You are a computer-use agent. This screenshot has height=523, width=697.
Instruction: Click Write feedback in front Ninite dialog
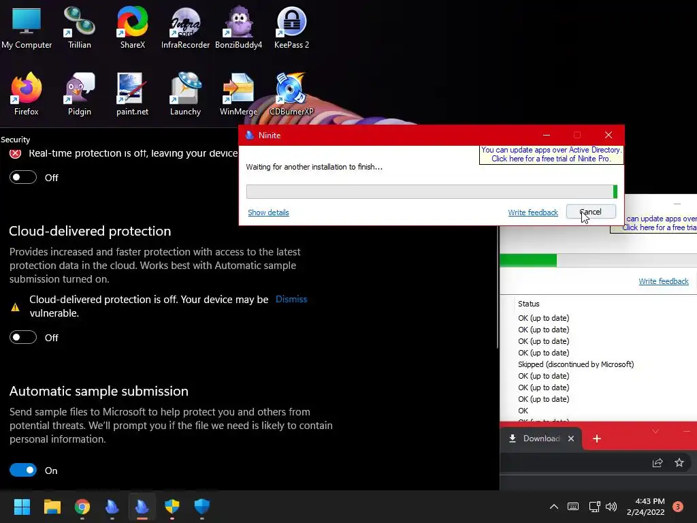coord(533,212)
